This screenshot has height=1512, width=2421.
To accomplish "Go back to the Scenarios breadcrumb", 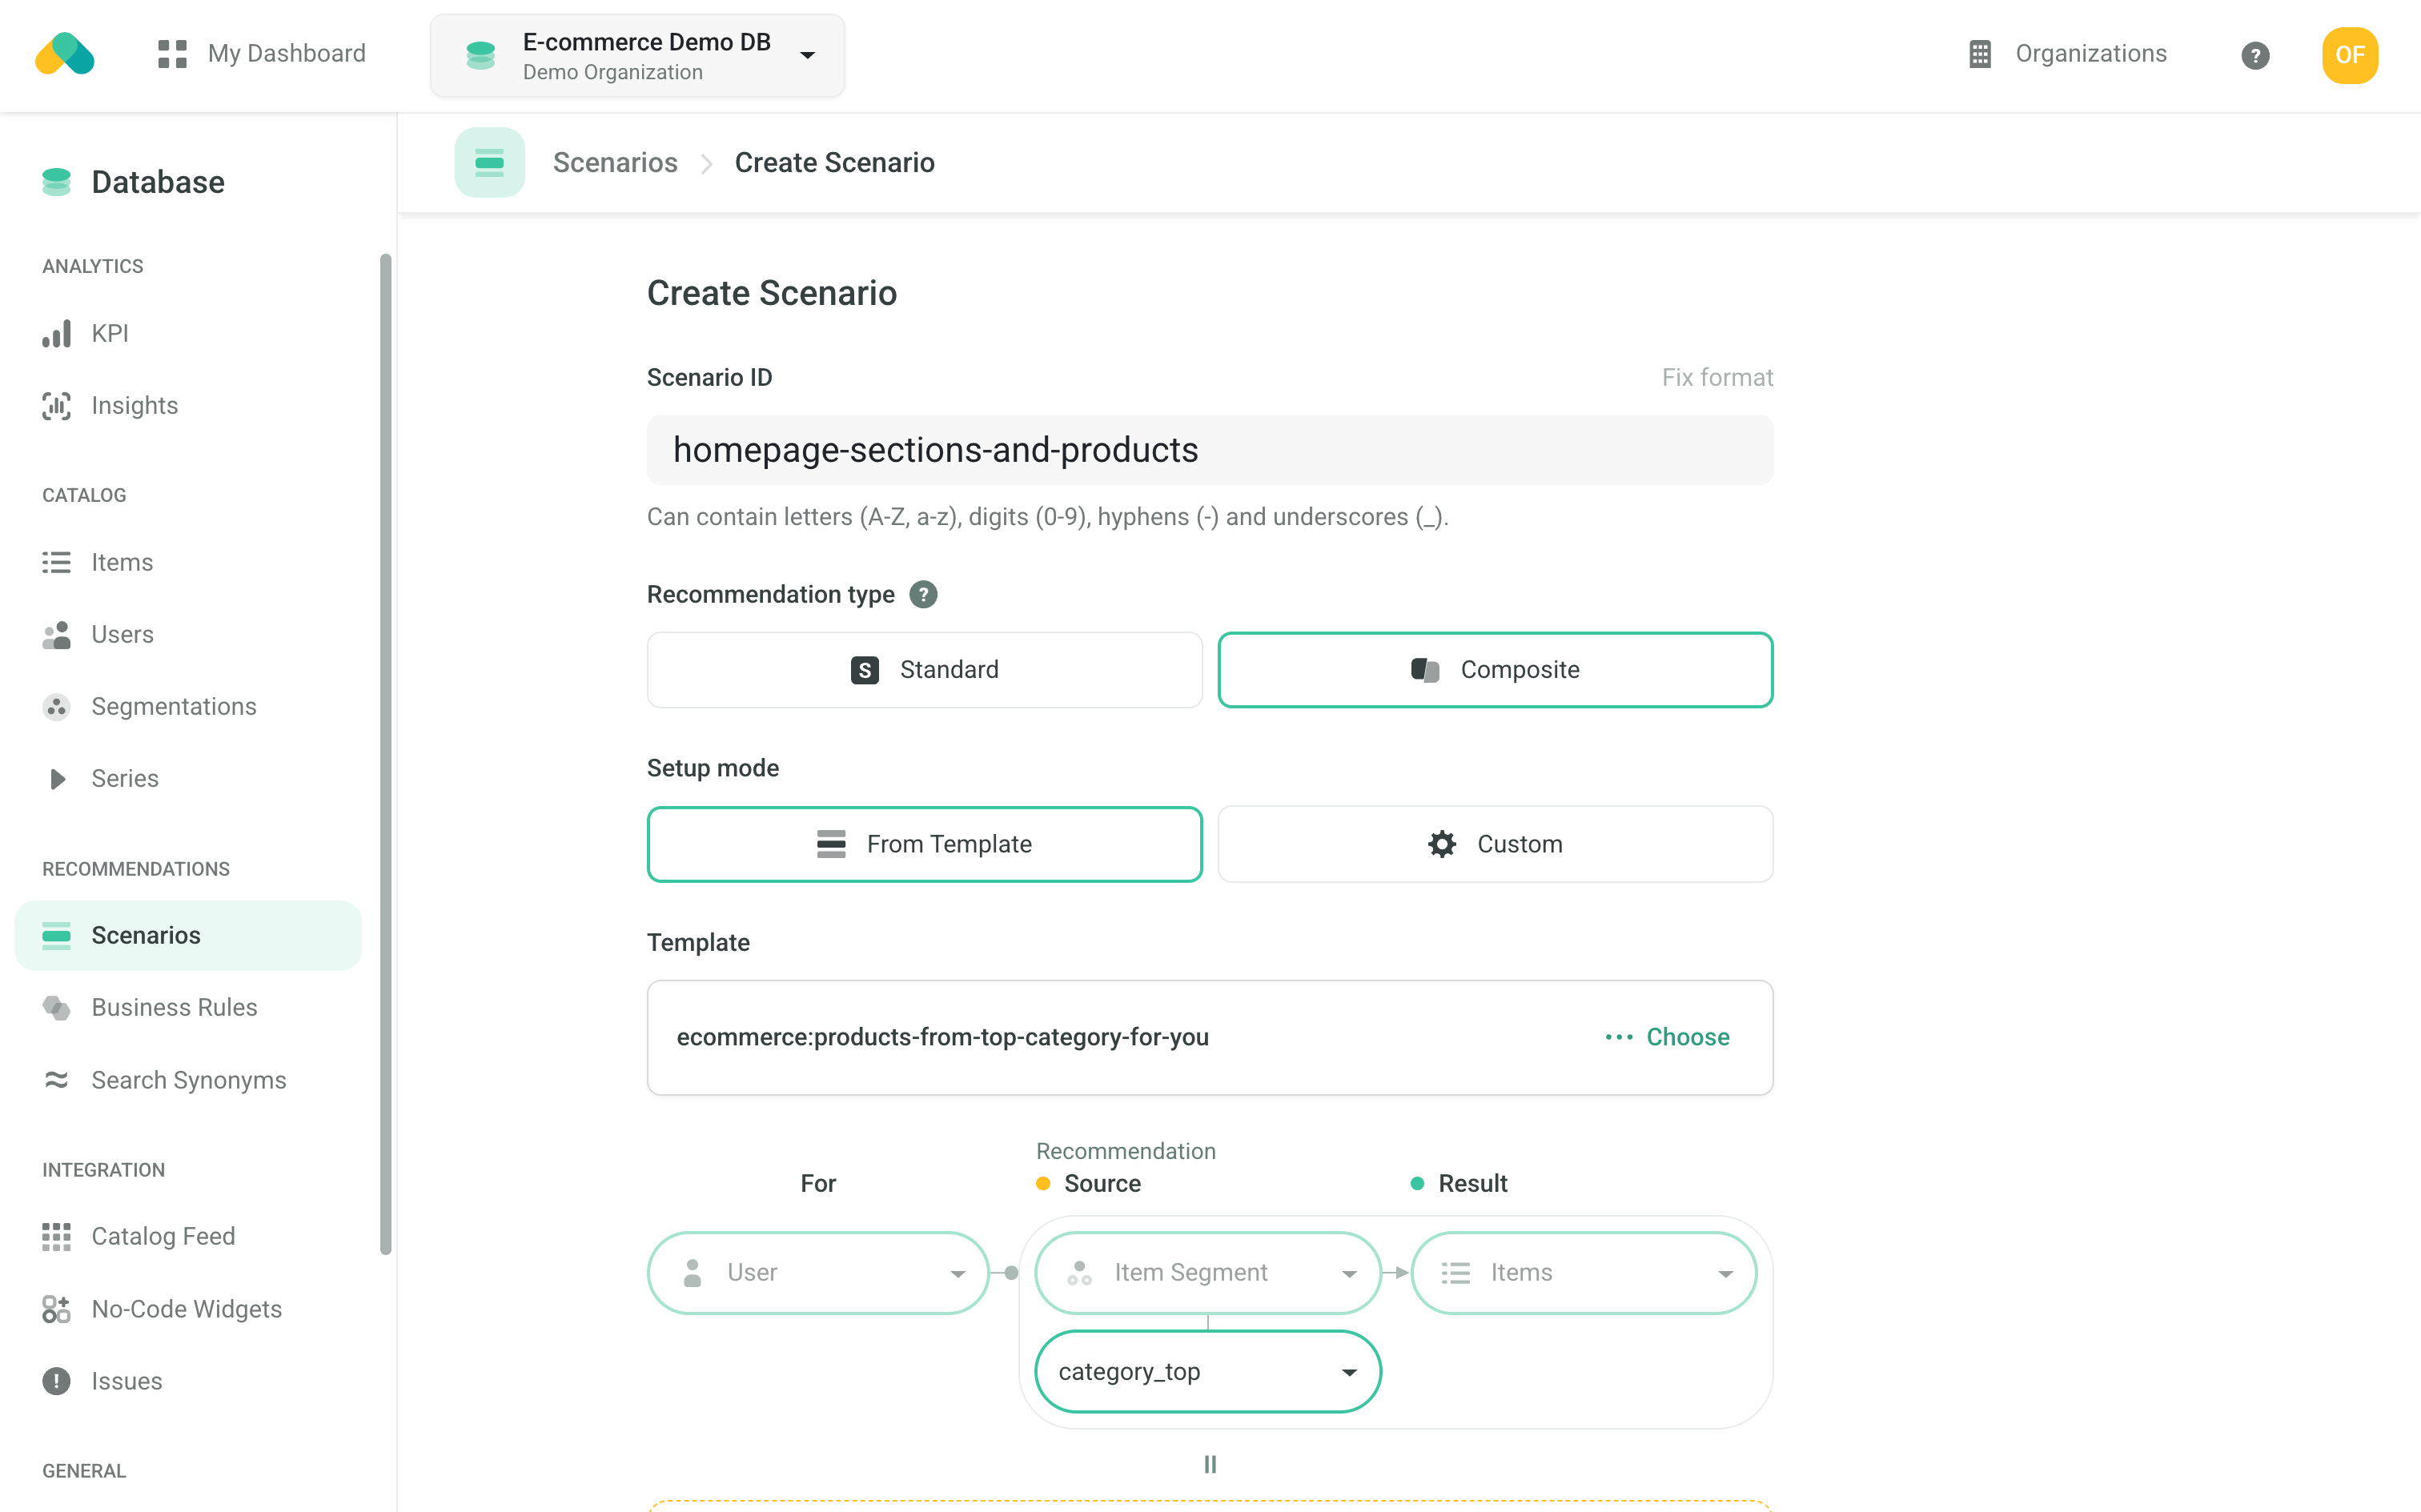I will [x=615, y=162].
